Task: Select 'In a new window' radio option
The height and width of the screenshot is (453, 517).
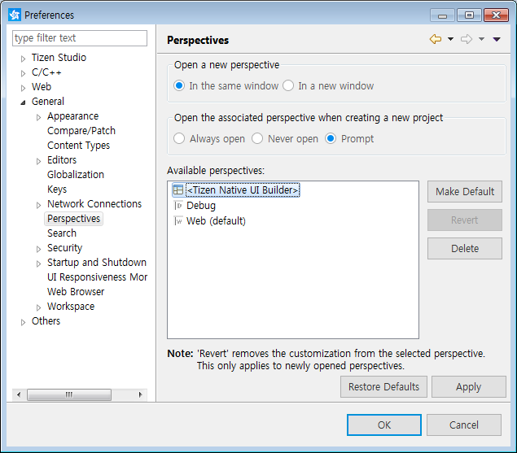Action: (x=288, y=86)
